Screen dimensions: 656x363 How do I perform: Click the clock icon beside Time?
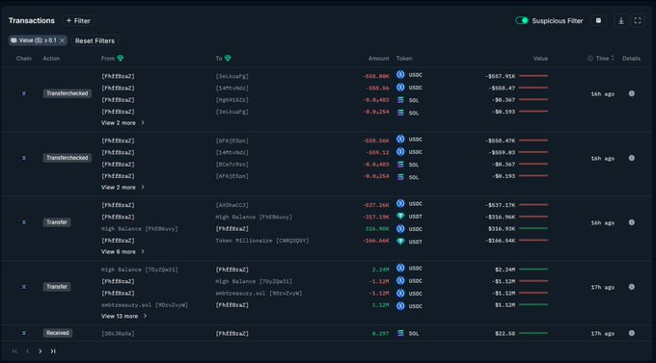coord(589,58)
